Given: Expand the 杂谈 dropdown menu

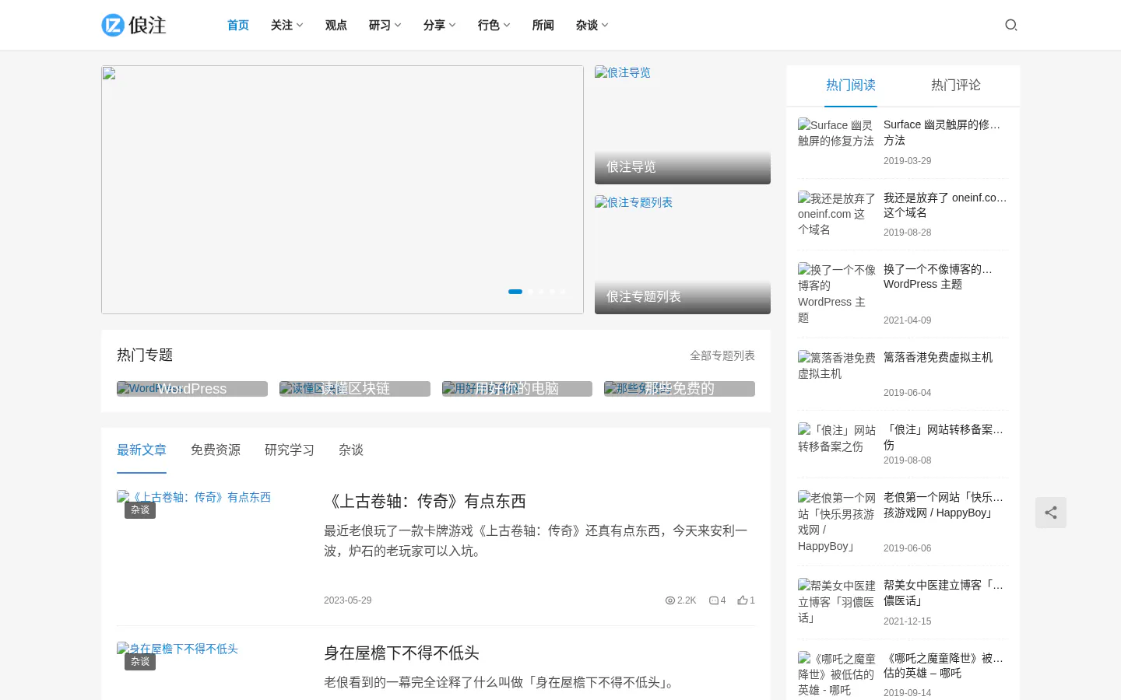Looking at the screenshot, I should point(592,25).
